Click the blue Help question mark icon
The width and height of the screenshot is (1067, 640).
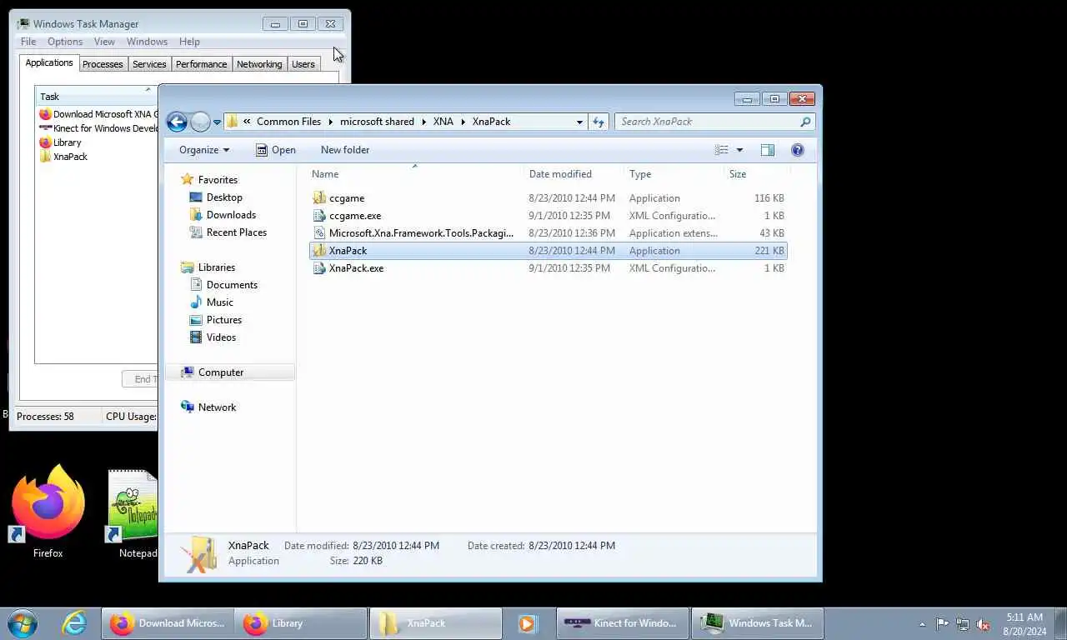tap(798, 150)
